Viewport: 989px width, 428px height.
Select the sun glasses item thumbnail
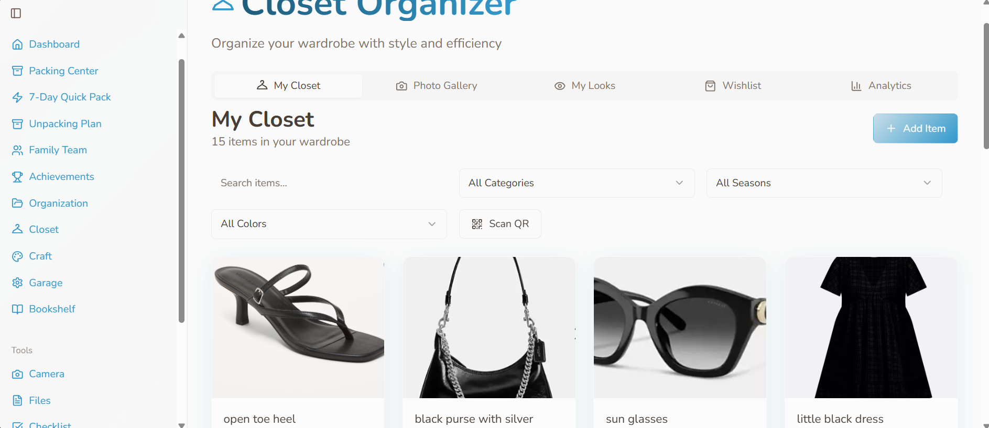tap(680, 328)
